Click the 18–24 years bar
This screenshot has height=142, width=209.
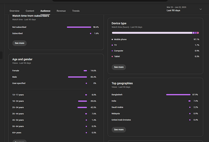click(82, 101)
